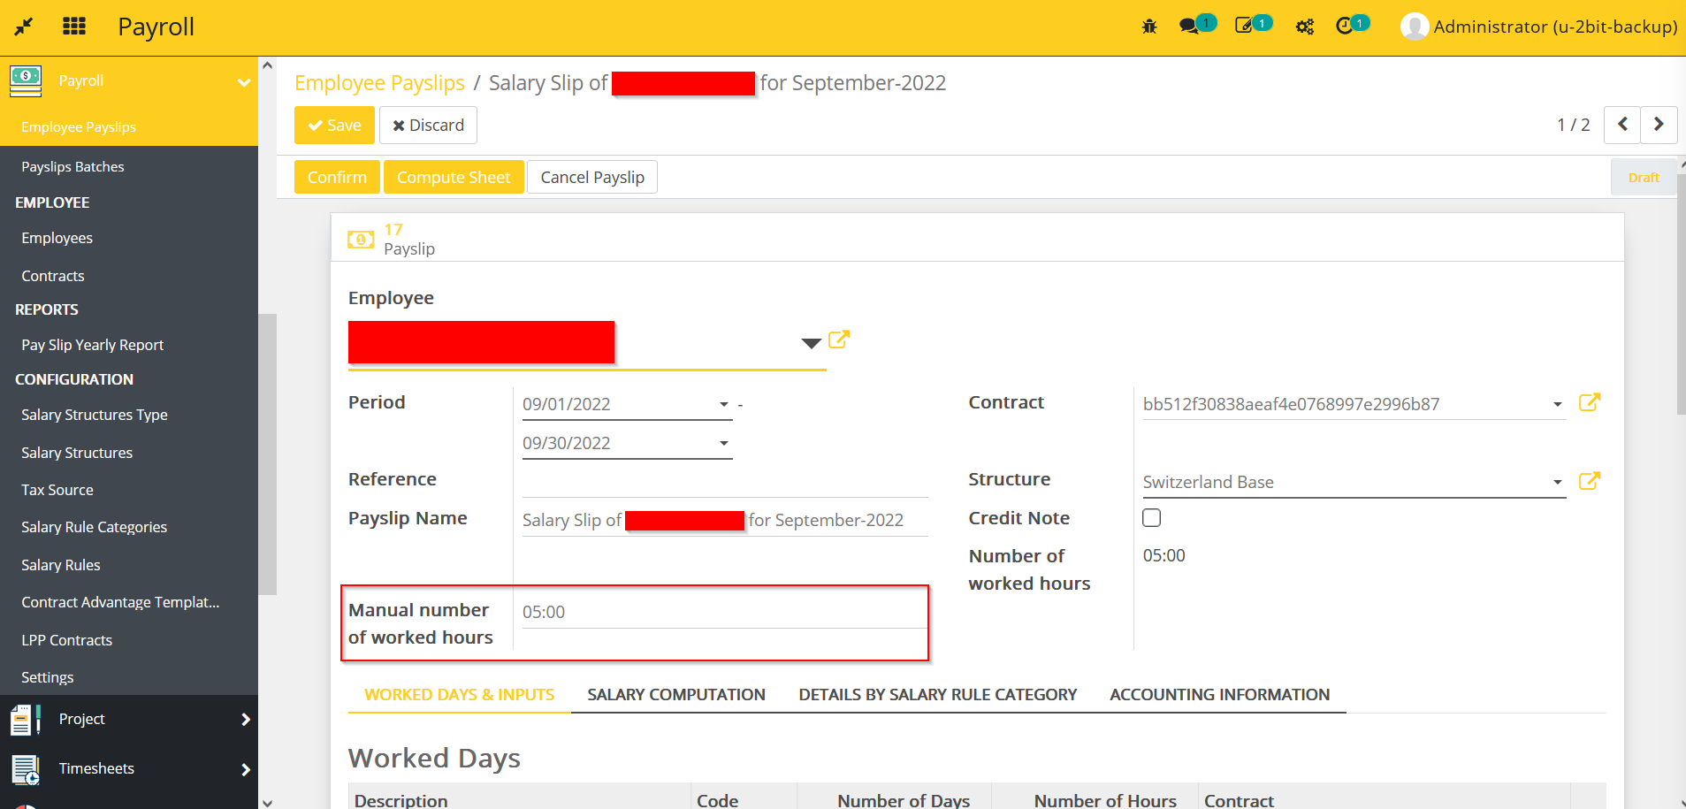Viewport: 1686px width, 809px height.
Task: Switch to the Salary Computation tab
Action: [x=675, y=695]
